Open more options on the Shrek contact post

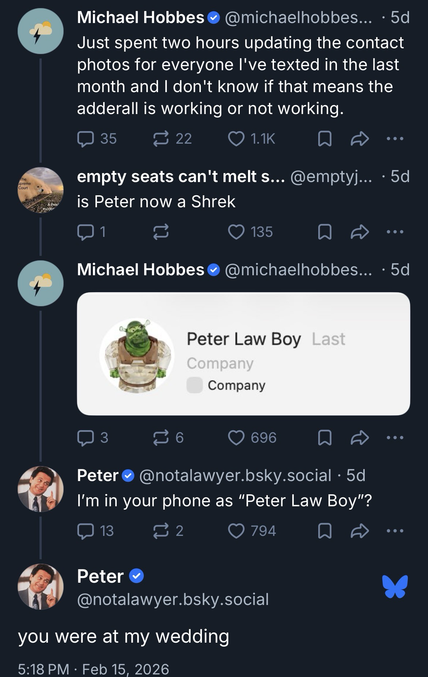coord(395,438)
